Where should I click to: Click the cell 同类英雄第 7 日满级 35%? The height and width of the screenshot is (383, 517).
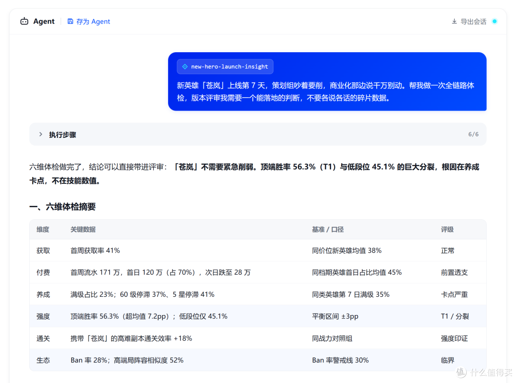351,294
